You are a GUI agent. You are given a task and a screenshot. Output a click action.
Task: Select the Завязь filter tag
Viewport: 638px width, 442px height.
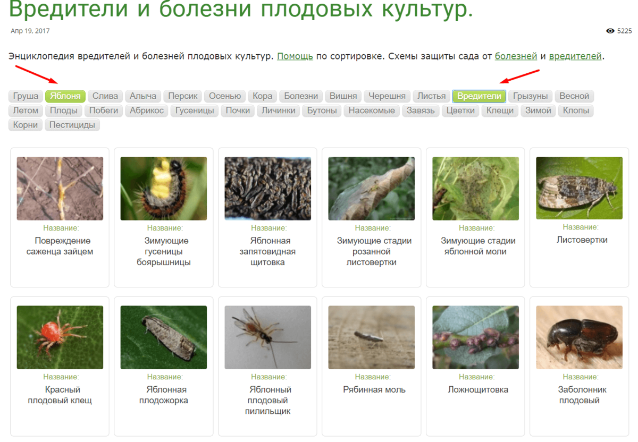(421, 110)
